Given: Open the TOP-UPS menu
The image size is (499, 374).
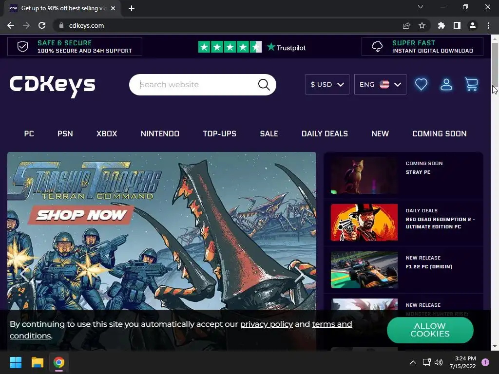Looking at the screenshot, I should click(x=220, y=133).
